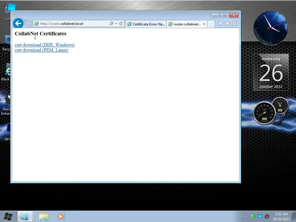This screenshot has height=222, width=296.
Task: Click the red circular tray icon
Action: [267, 216]
